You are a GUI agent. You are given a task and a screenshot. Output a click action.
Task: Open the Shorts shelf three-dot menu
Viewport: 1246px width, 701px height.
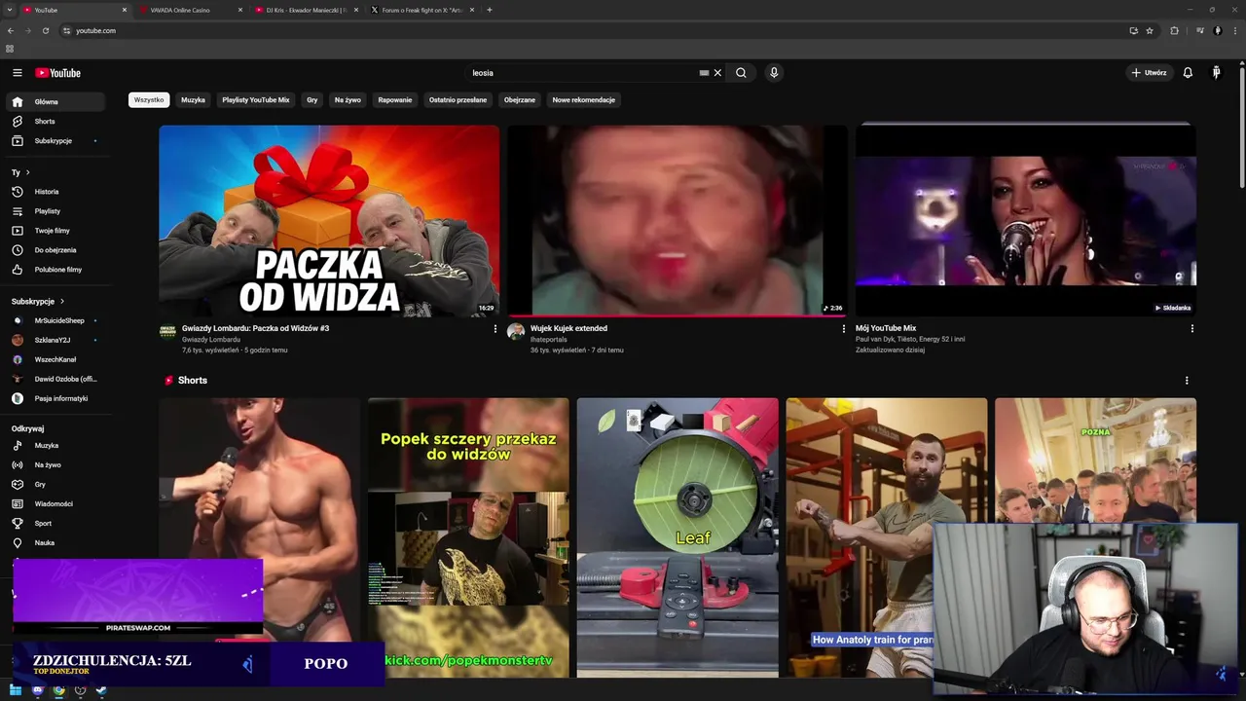point(1186,381)
